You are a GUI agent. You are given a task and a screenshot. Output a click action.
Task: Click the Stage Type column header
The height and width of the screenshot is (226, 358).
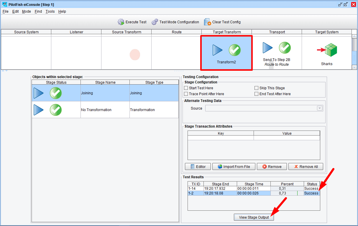pyautogui.click(x=154, y=83)
